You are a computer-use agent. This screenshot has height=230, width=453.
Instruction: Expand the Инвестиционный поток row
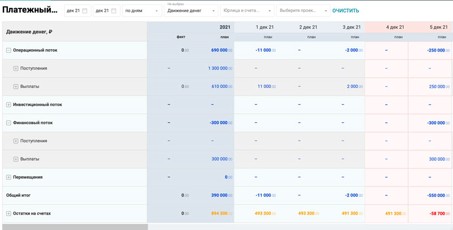[8, 105]
